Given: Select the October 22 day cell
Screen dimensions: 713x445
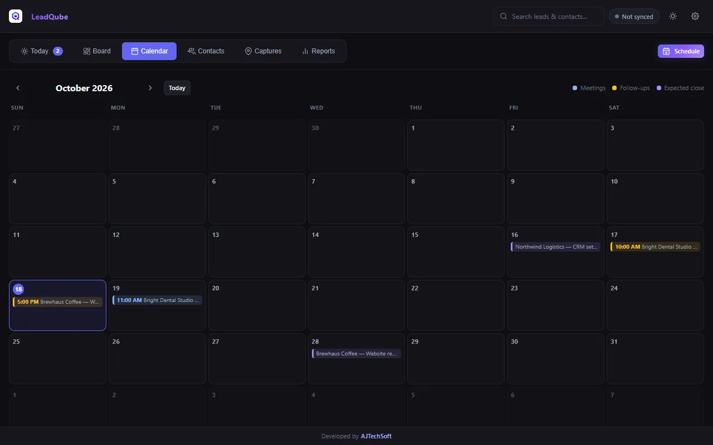Looking at the screenshot, I should click(456, 305).
